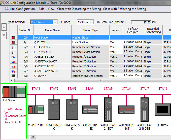Select the AJ65SBTB1-16T module graphic at STA#6

126,110
